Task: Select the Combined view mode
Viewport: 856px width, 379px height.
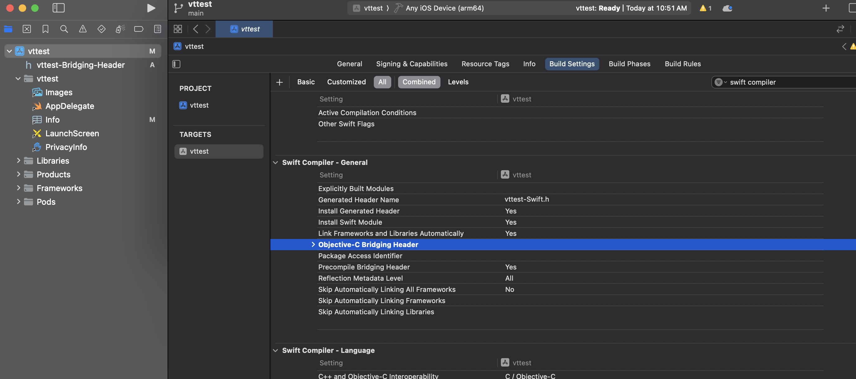Action: coord(419,82)
